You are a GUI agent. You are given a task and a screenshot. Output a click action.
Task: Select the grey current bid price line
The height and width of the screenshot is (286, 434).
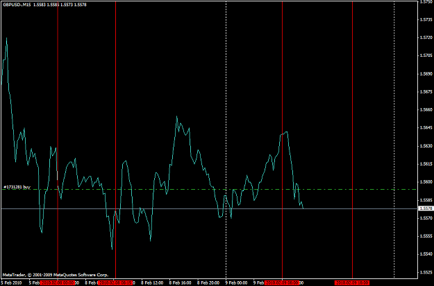click(209, 208)
